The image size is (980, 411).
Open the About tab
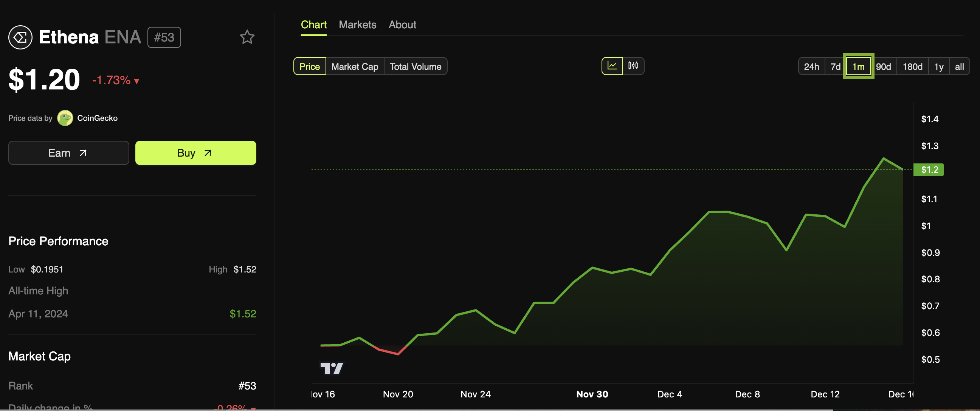402,25
